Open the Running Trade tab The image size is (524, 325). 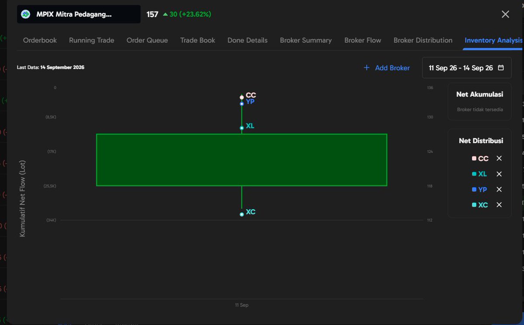[x=92, y=40]
